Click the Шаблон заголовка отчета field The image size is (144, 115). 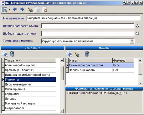coord(88,26)
